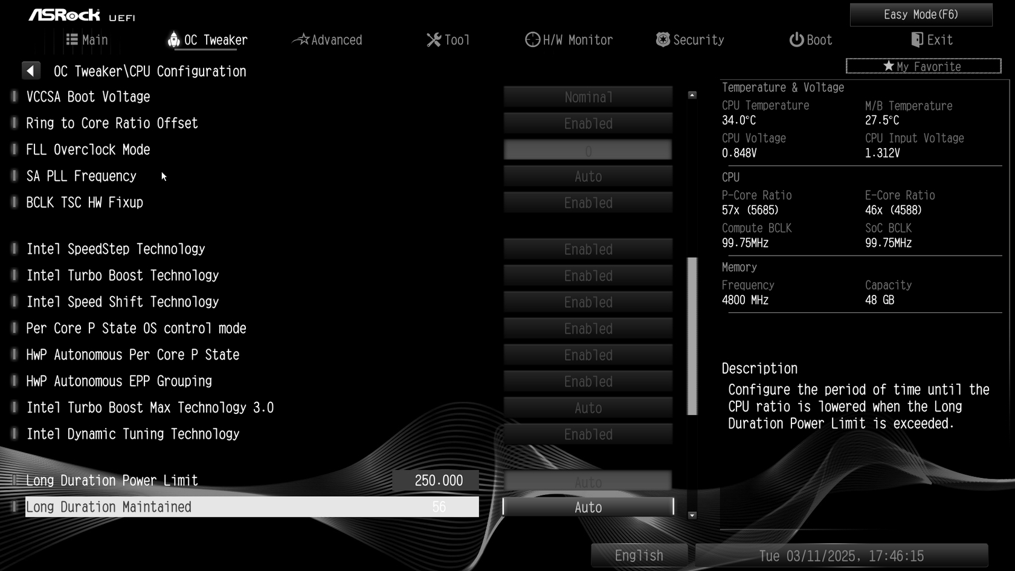The image size is (1015, 571).
Task: Toggle Intel SpeedStep Technology setting
Action: coord(588,249)
